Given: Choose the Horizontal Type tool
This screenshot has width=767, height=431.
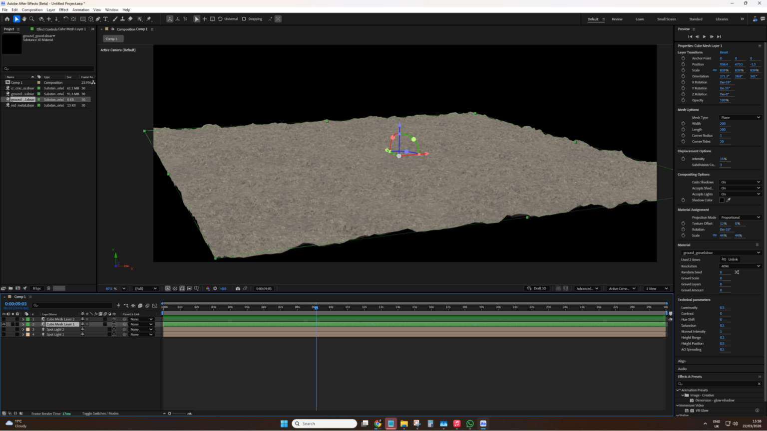Looking at the screenshot, I should point(105,19).
